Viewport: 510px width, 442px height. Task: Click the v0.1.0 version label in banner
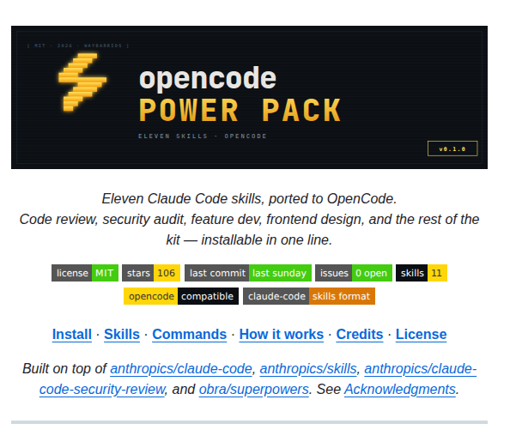coord(452,149)
